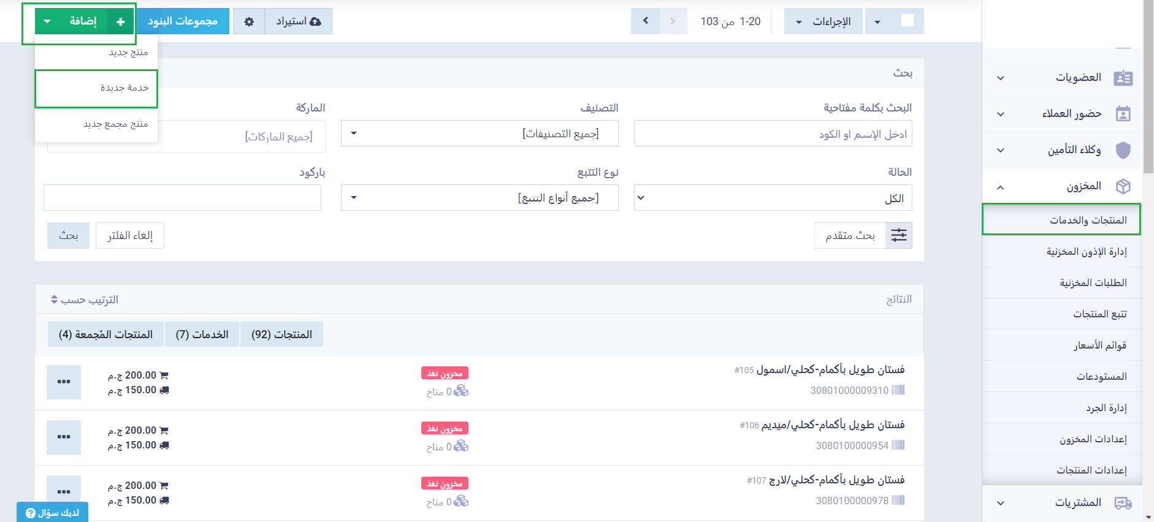Select خدمة جديدة from the add menu
The height and width of the screenshot is (522, 1154).
pyautogui.click(x=97, y=88)
